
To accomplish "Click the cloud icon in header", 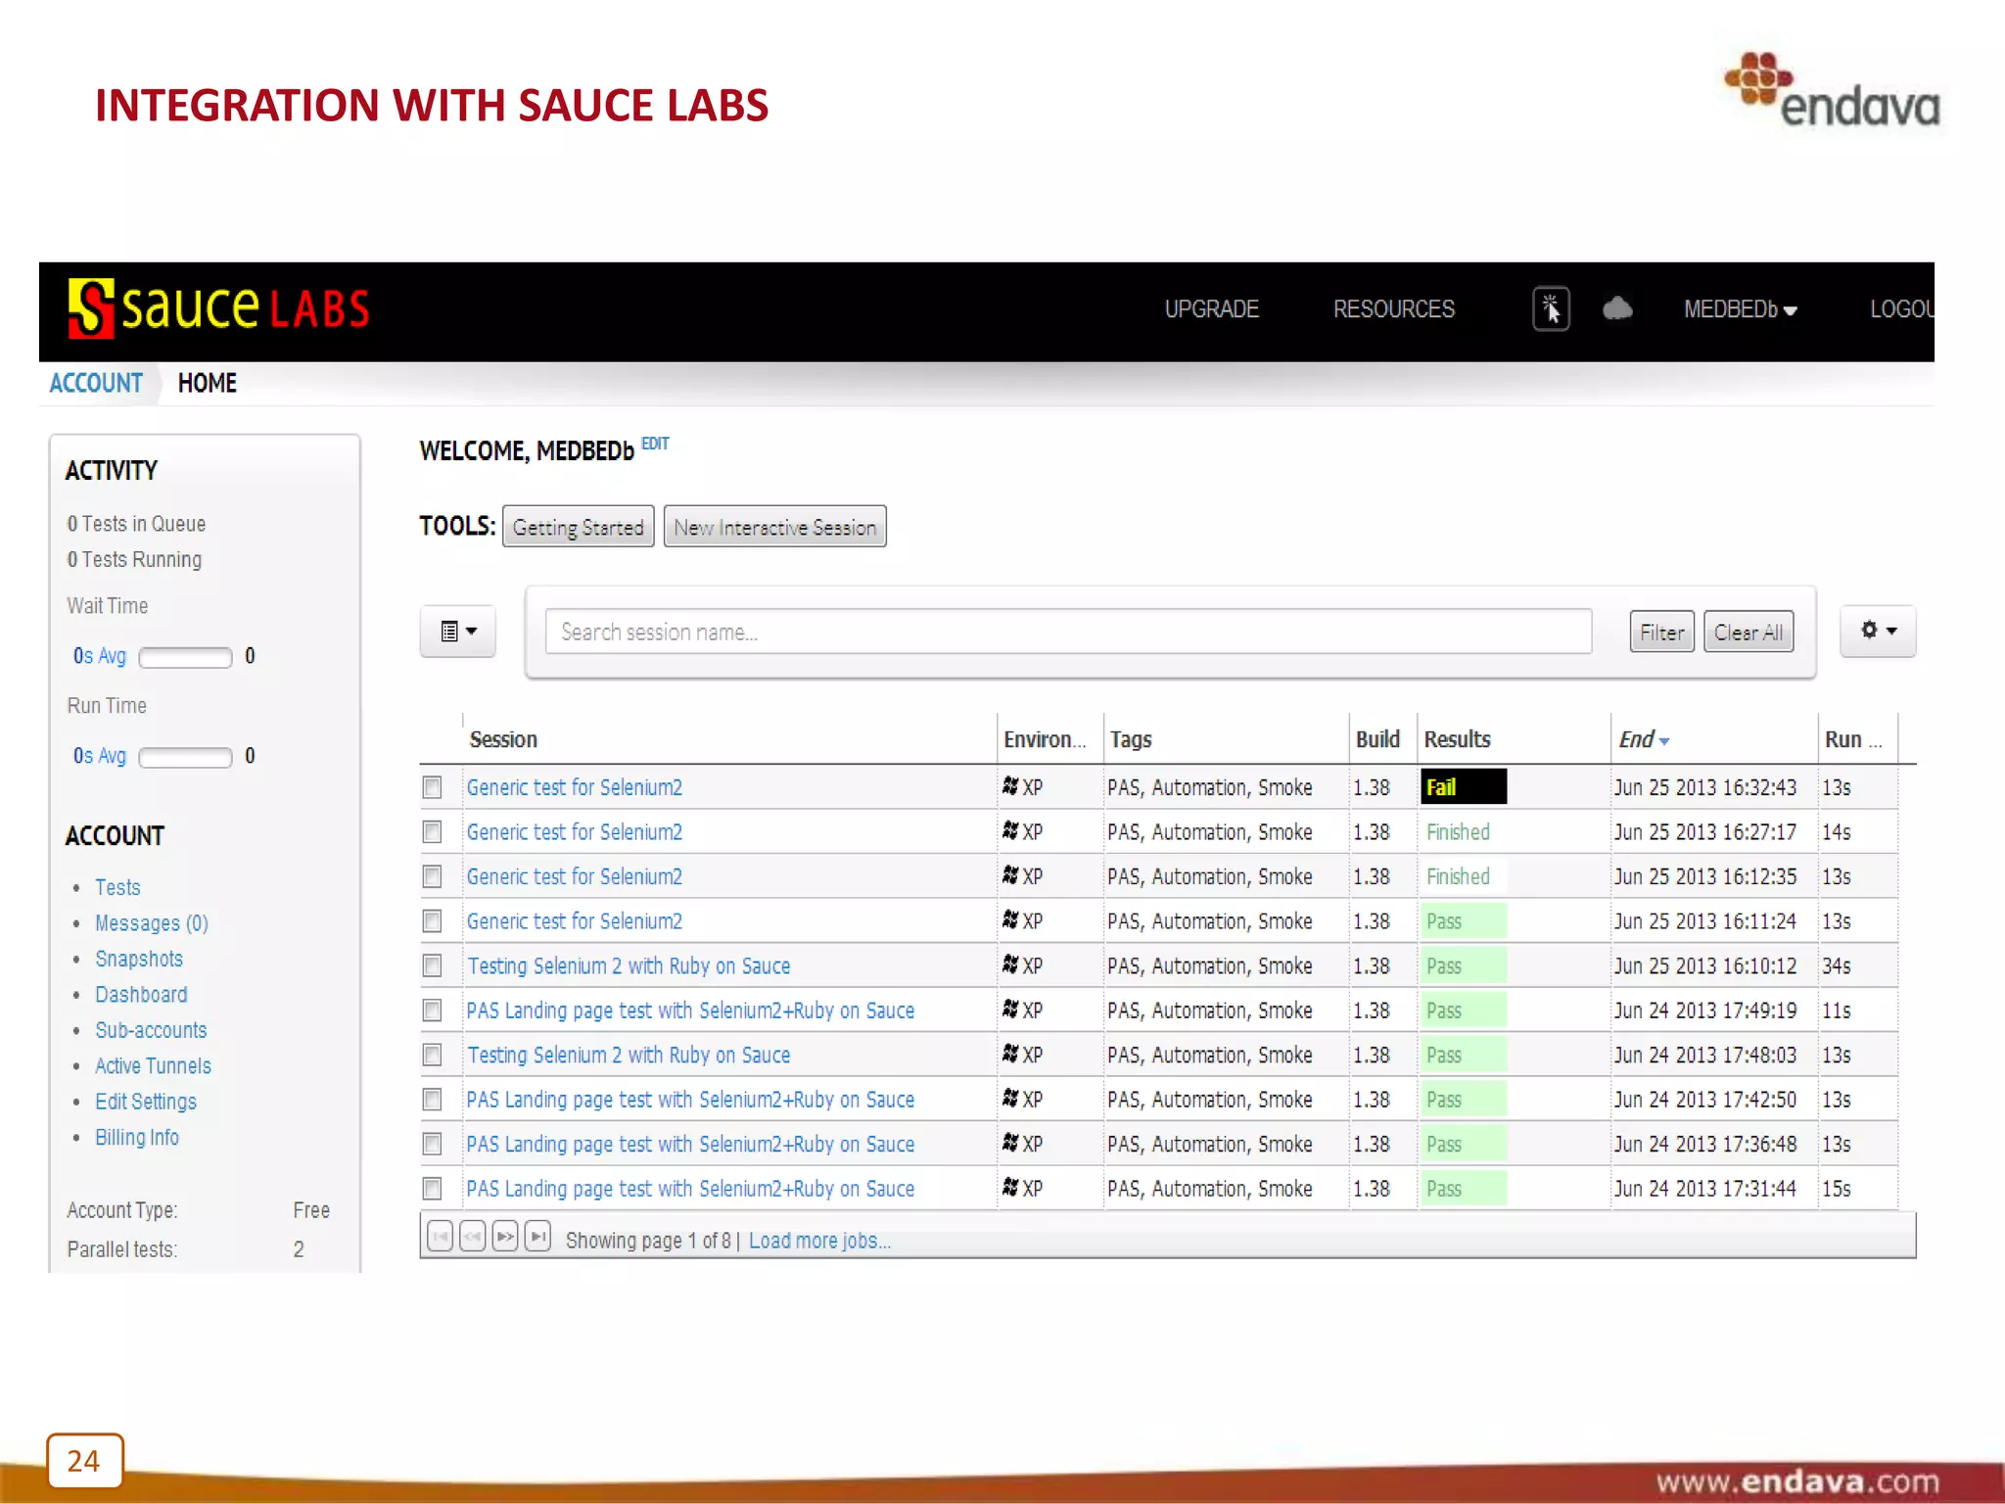I will pyautogui.click(x=1617, y=309).
